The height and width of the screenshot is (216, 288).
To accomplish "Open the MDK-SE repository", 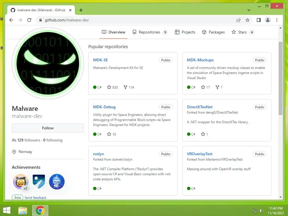I will [100, 60].
